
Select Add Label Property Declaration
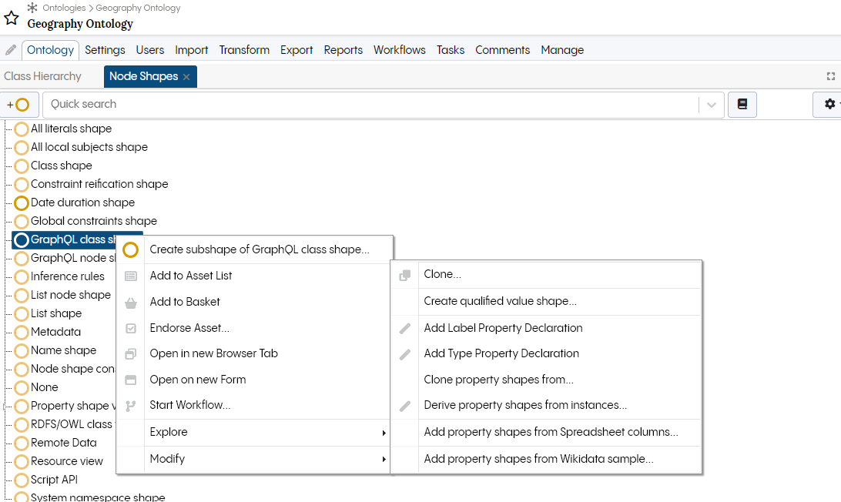click(503, 328)
